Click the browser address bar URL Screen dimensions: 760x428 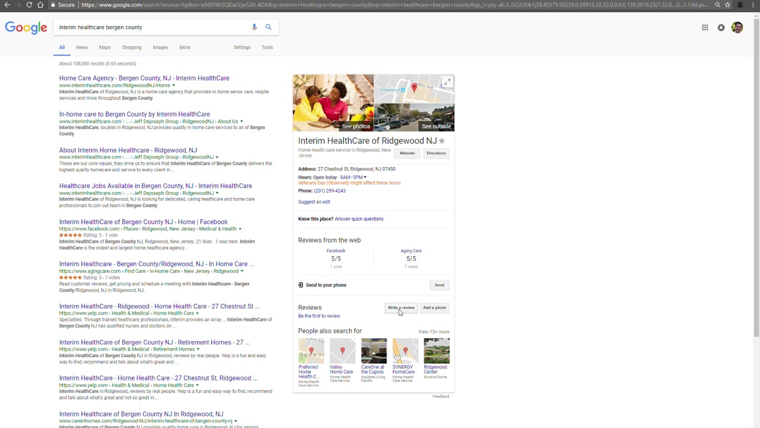(x=395, y=5)
